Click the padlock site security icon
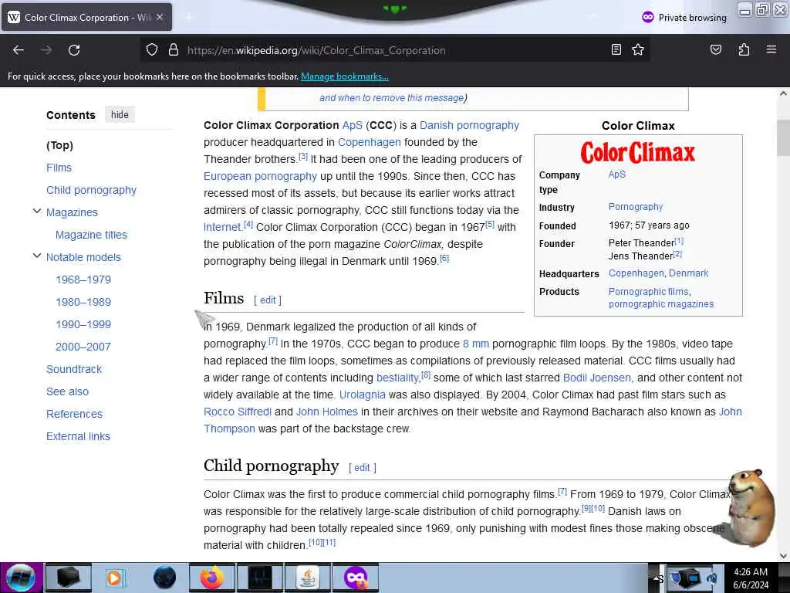The image size is (790, 593). click(174, 50)
